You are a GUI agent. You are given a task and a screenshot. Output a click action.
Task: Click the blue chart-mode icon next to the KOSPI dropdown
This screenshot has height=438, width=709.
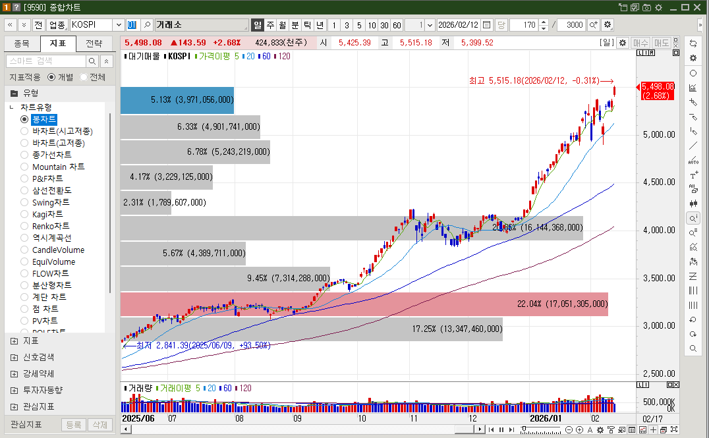click(132, 25)
